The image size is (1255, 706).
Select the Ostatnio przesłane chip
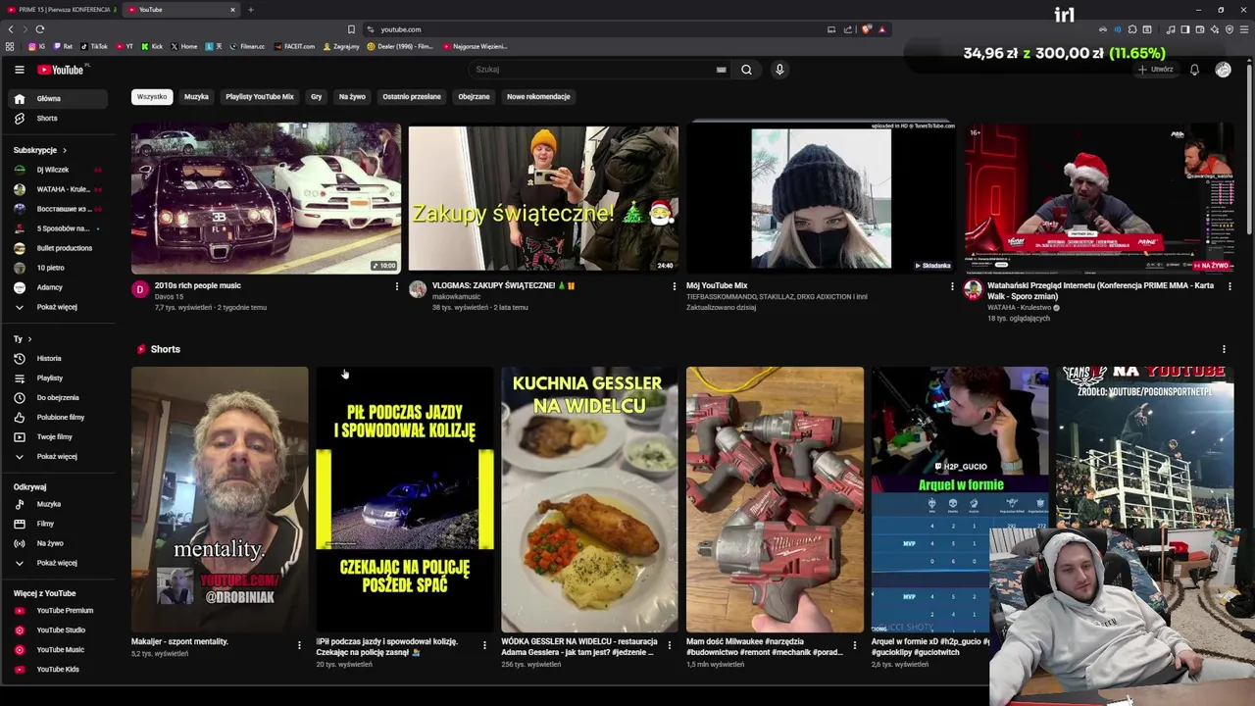[x=412, y=96]
